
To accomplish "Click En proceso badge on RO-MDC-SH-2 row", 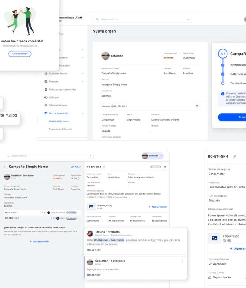I will (71, 218).
